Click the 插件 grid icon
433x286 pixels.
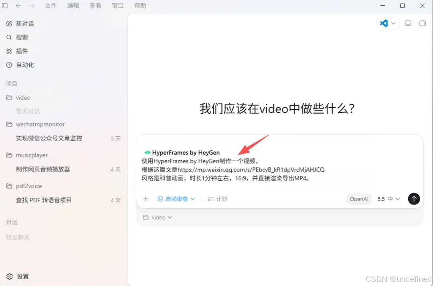(9, 51)
